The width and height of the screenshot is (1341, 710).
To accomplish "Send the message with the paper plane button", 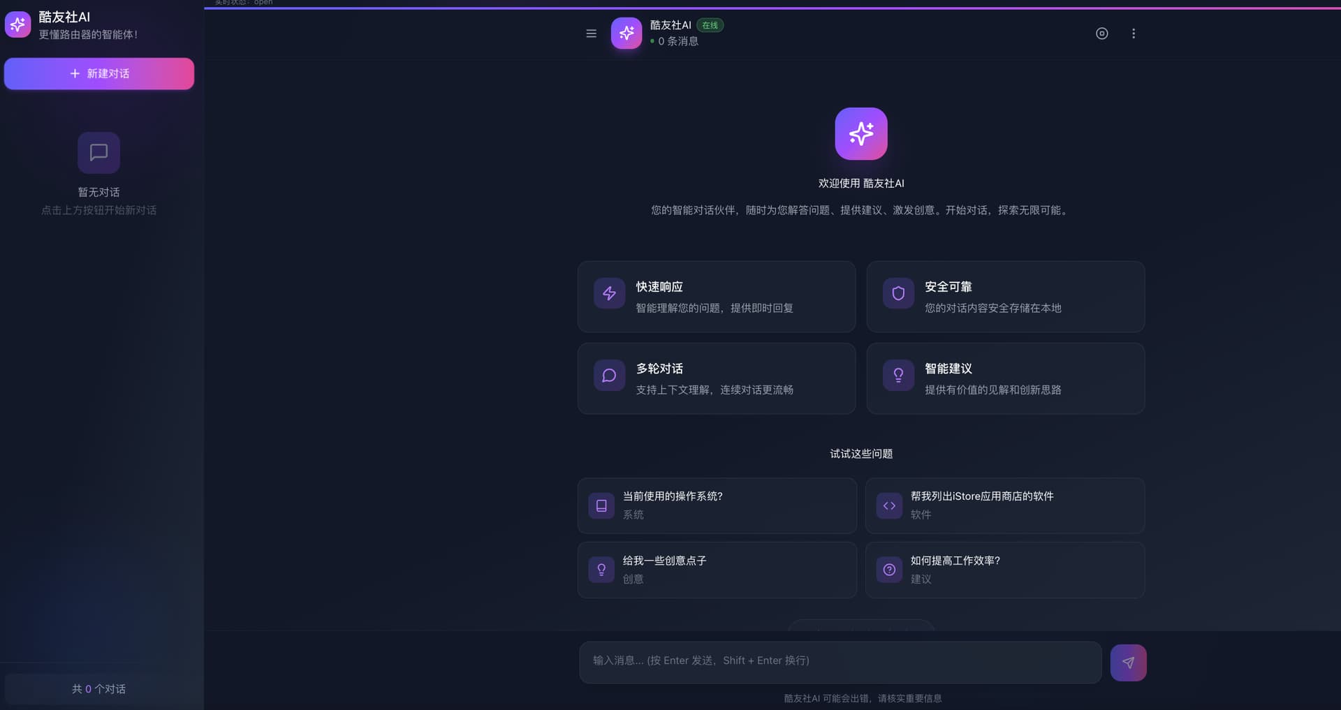I will pos(1128,663).
